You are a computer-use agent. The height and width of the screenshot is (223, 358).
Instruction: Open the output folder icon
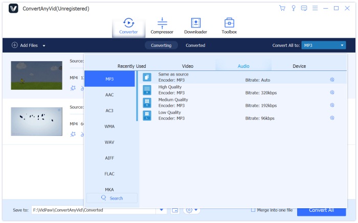(x=175, y=210)
